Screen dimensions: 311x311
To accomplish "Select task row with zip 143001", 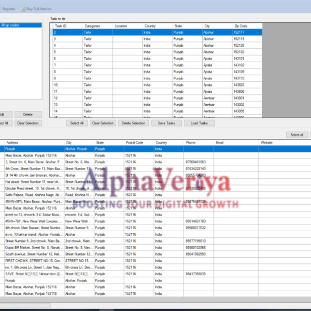I will [157, 98].
